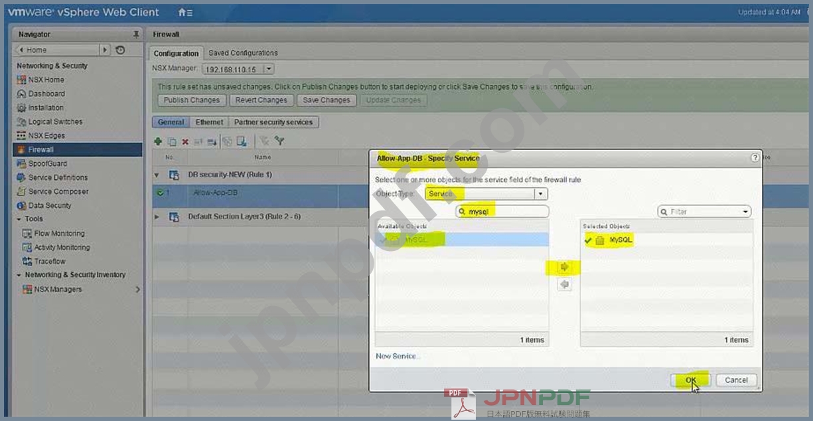Viewport: 813px width, 421px height.
Task: Toggle rule 1 enabled status icon
Action: [160, 193]
